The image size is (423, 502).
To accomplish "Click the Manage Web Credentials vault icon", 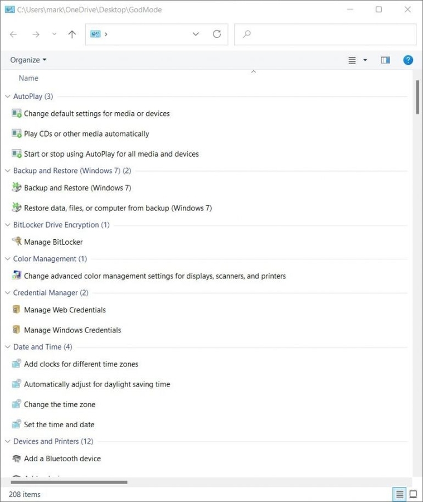I will point(16,310).
